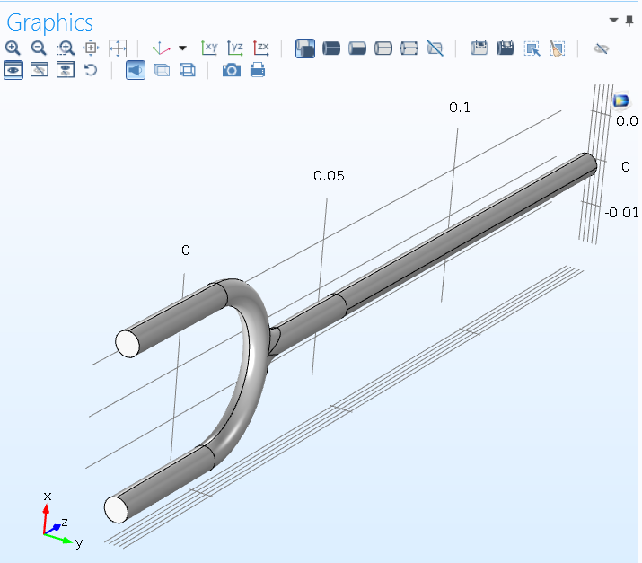Image resolution: width=642 pixels, height=563 pixels.
Task: Toggle the Scene Light speaker-shaped button
Action: click(136, 70)
